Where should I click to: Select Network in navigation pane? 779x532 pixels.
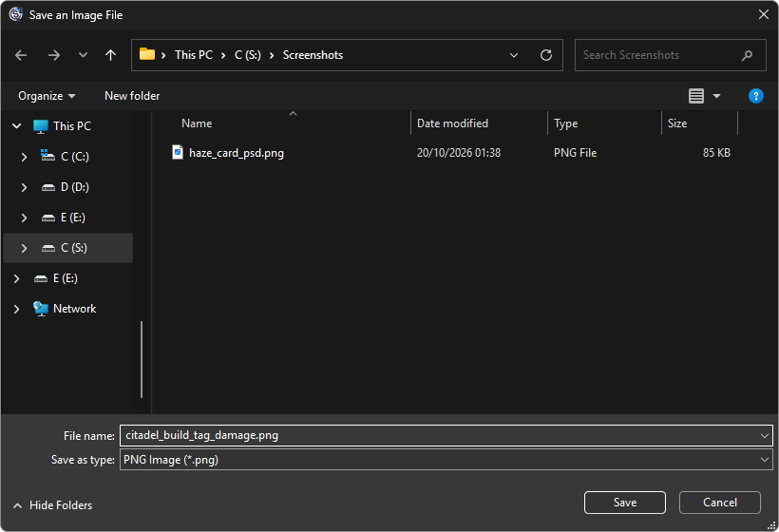pos(74,309)
